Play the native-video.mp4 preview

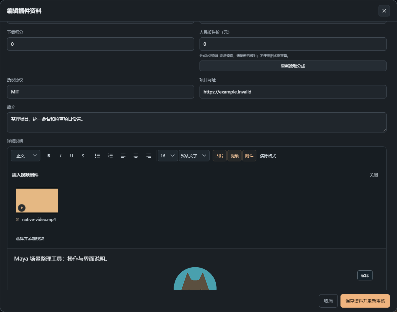pyautogui.click(x=22, y=208)
